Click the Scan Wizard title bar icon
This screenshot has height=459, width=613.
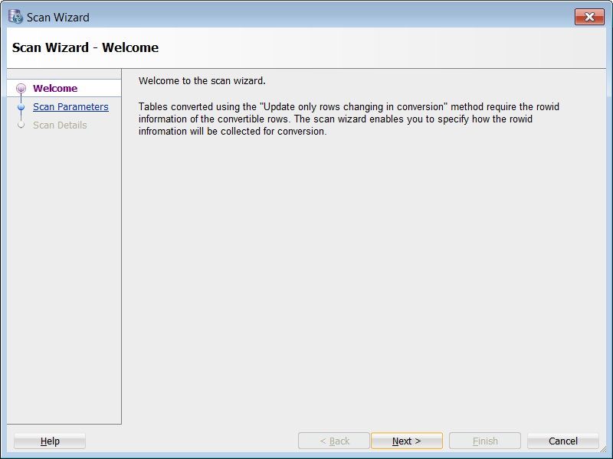tap(15, 17)
